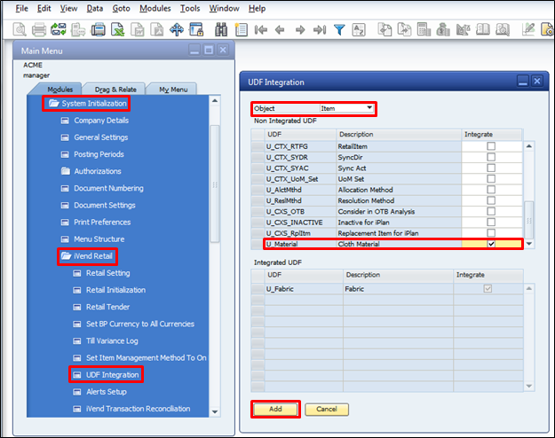555x438 pixels.
Task: Check Integrate for U_CTX_SYDR SyncDir
Action: tap(491, 157)
